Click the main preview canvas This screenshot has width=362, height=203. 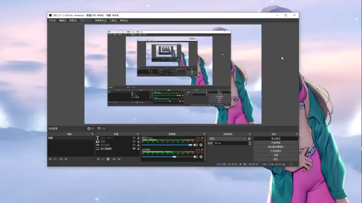173,74
